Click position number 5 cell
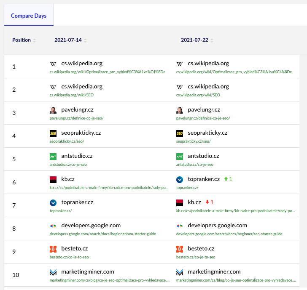The height and width of the screenshot is (290, 307). [x=14, y=159]
